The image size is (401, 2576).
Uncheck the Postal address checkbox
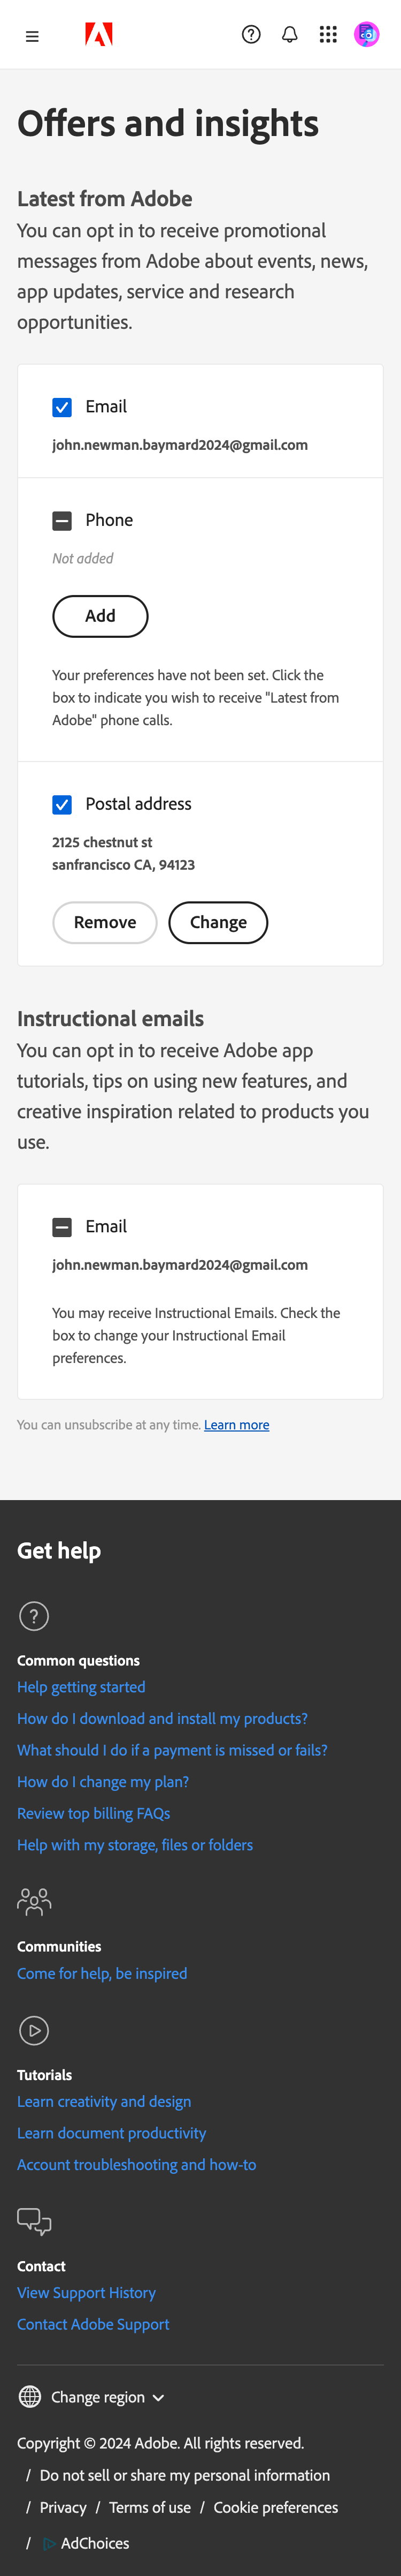click(x=62, y=804)
